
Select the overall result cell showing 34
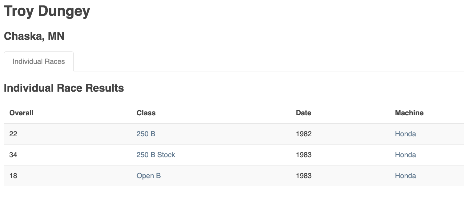tap(13, 155)
